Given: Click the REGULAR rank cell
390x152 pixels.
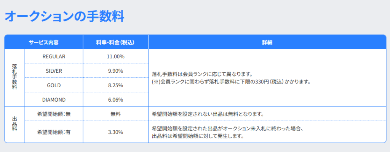Looking at the screenshot, I should (x=54, y=56).
